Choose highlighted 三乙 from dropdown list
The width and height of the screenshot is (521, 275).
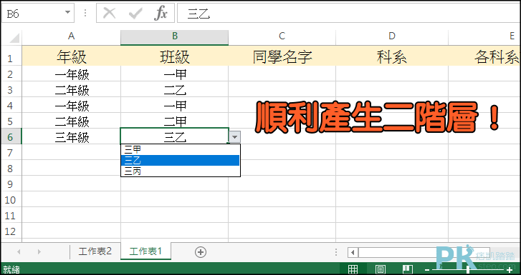click(x=180, y=161)
